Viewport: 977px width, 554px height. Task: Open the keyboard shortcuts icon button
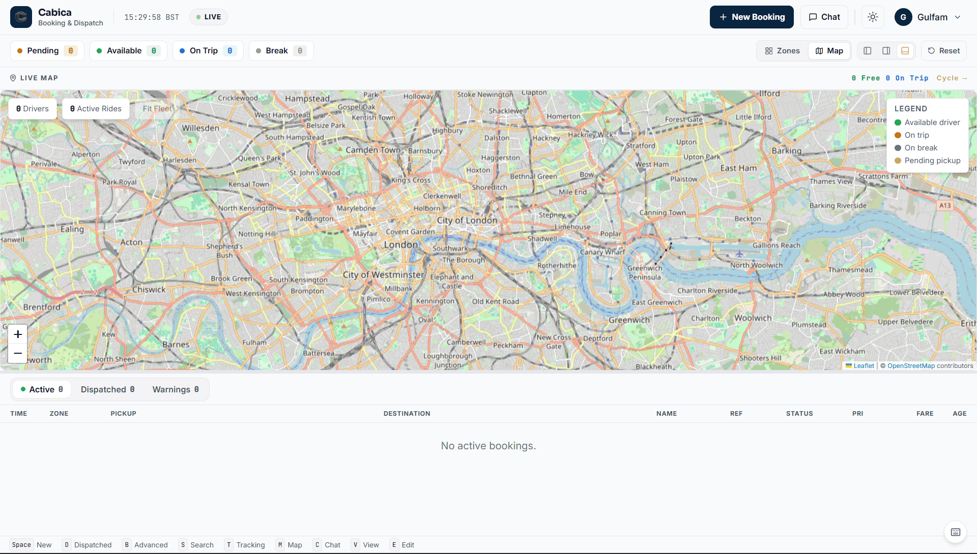pyautogui.click(x=955, y=532)
